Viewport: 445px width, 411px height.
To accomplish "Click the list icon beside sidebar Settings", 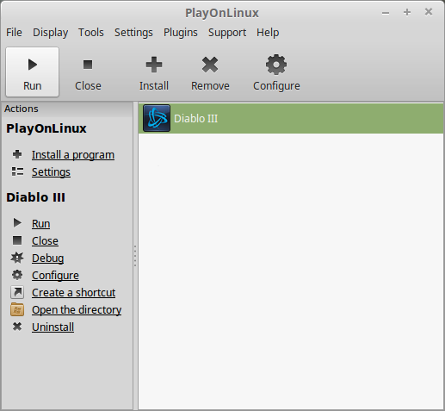I will tap(17, 171).
